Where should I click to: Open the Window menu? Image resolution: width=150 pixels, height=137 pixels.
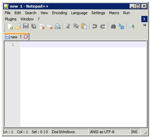point(27,19)
